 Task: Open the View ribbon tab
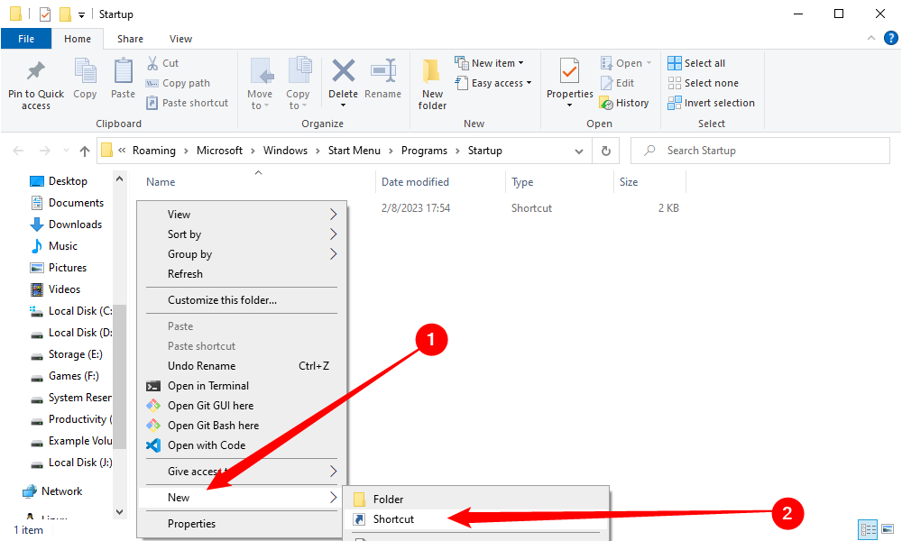click(180, 39)
